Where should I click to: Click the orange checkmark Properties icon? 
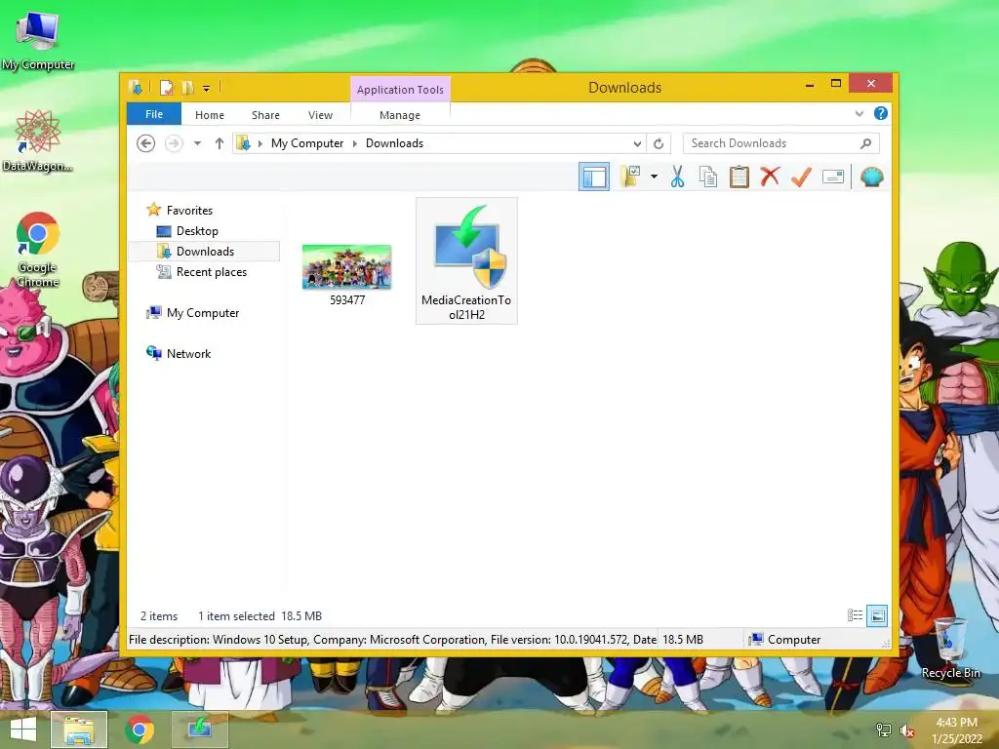801,177
